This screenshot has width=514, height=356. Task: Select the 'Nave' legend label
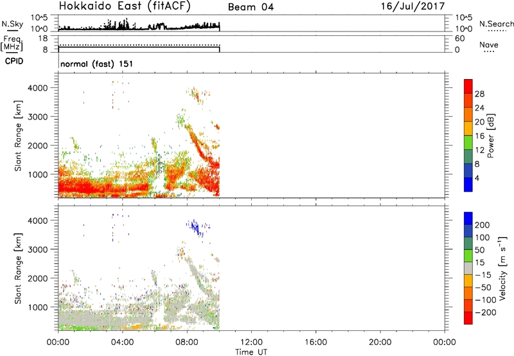click(489, 44)
